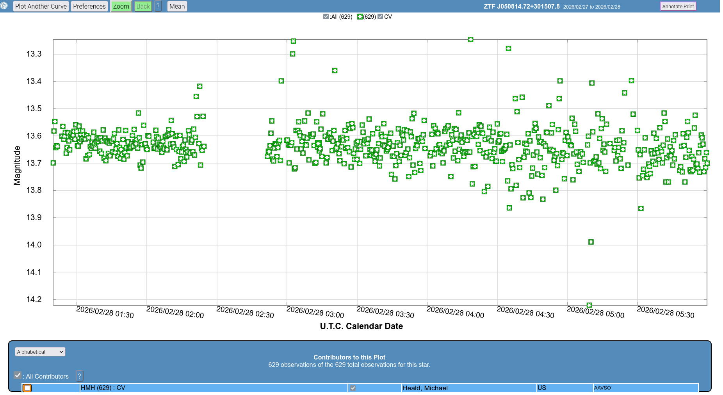Click the data point at magnitude 14.0
Image resolution: width=723 pixels, height=395 pixels.
[x=591, y=242]
